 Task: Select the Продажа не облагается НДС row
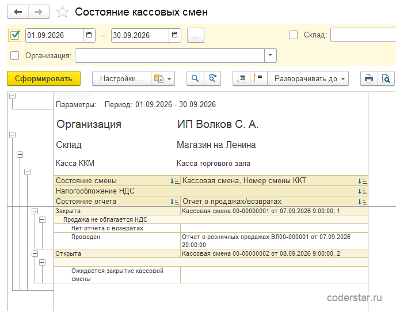pyautogui.click(x=211, y=219)
